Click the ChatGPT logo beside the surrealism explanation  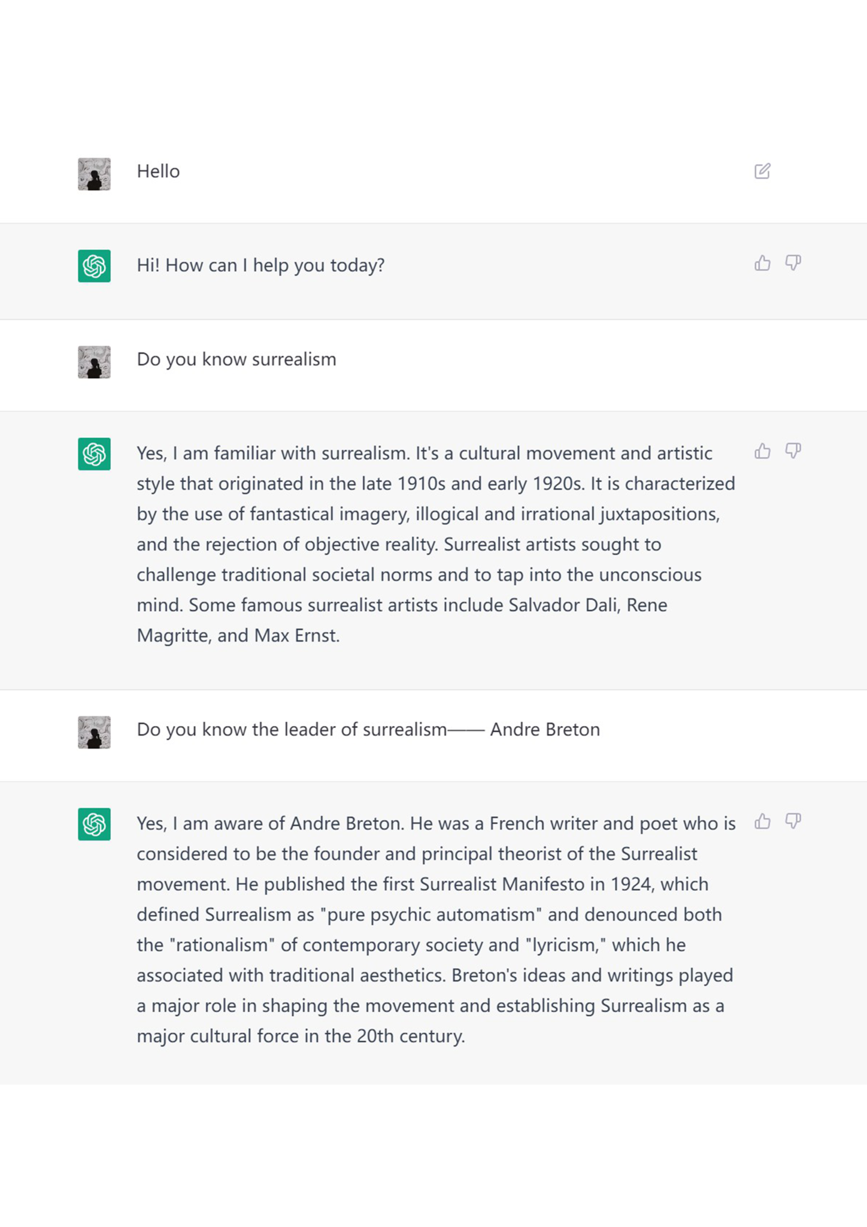(94, 454)
